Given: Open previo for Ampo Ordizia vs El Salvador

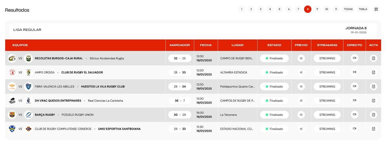Looking at the screenshot, I should 301,73.
